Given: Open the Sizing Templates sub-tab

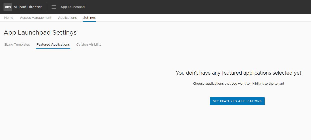Looking at the screenshot, I should 17,45.
